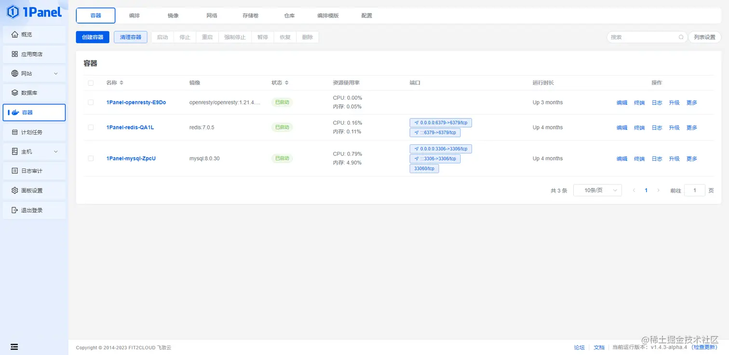Click the 0.0.0.0:3306->3306/tcp port tag
The width and height of the screenshot is (729, 355).
click(x=441, y=149)
